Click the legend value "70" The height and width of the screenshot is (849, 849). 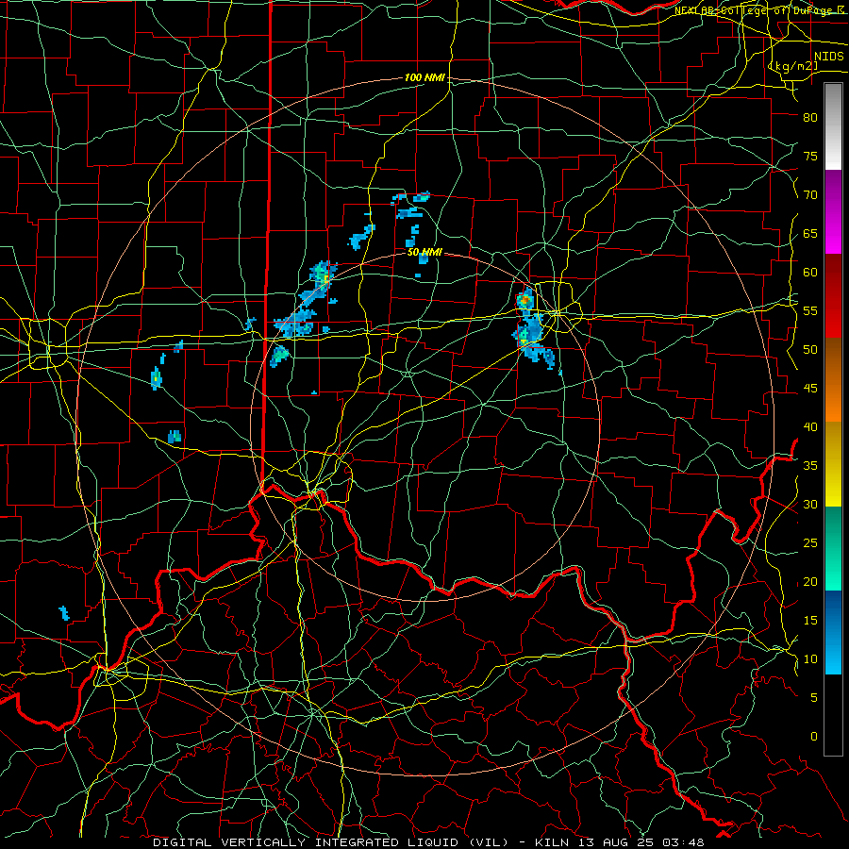click(810, 195)
